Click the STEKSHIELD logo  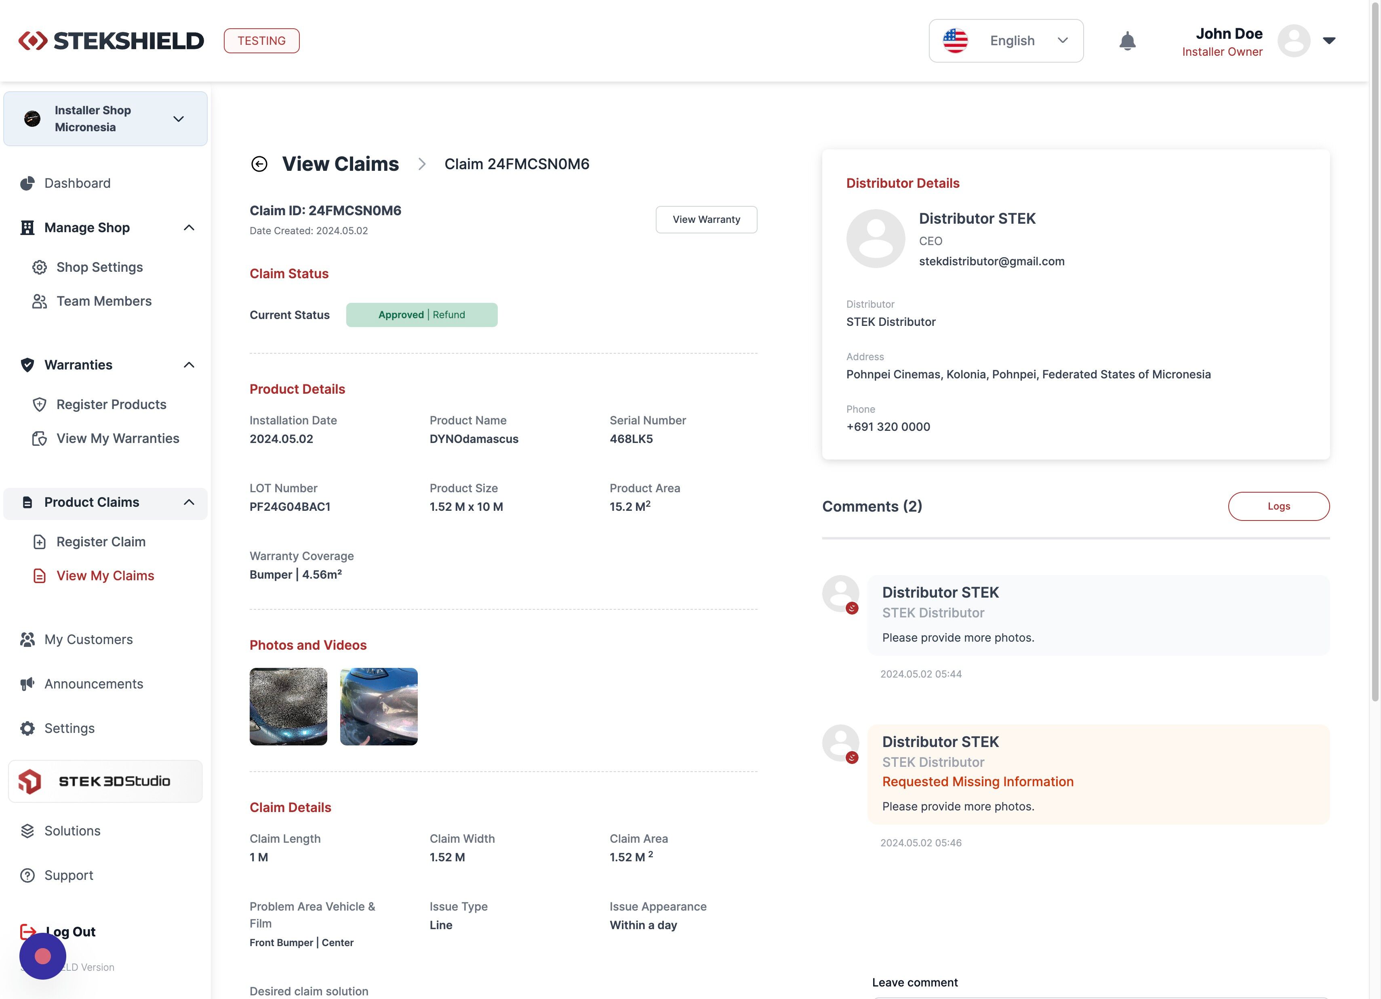click(x=112, y=41)
